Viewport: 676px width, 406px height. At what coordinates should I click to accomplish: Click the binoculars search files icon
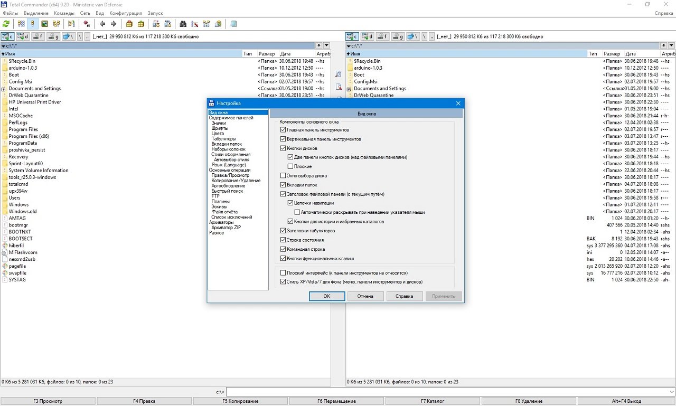point(183,24)
